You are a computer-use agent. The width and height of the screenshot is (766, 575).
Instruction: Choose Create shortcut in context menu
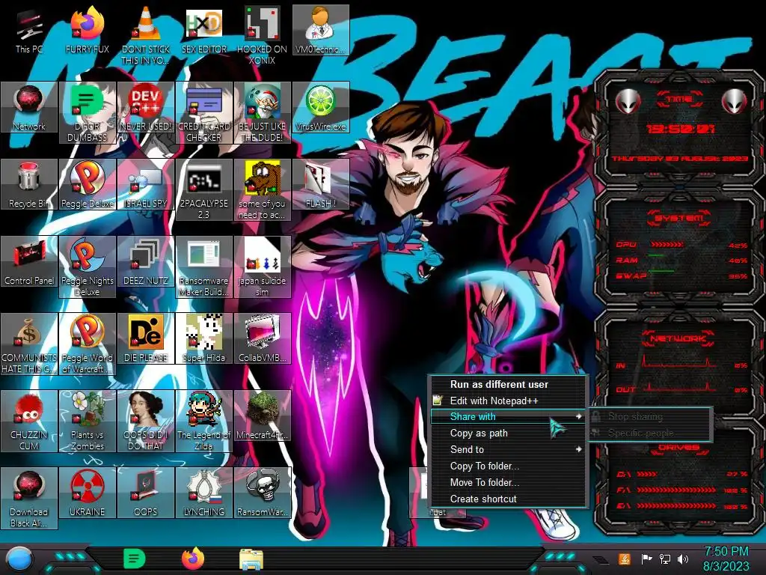508,499
